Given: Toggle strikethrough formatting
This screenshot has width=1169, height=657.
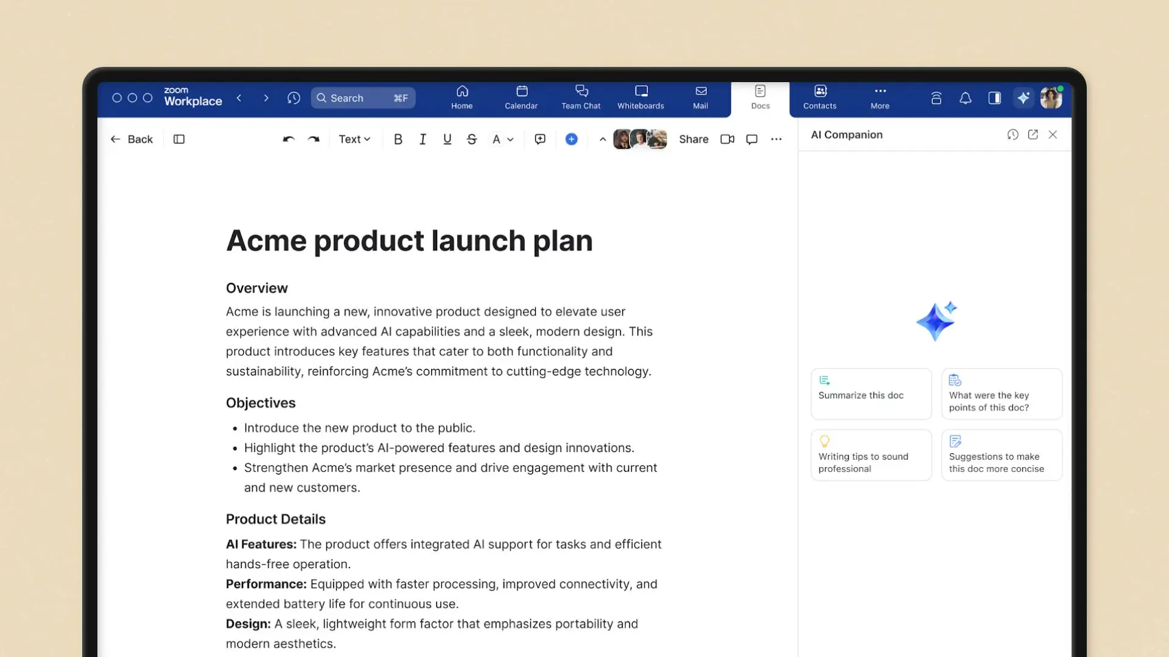Looking at the screenshot, I should click(472, 139).
